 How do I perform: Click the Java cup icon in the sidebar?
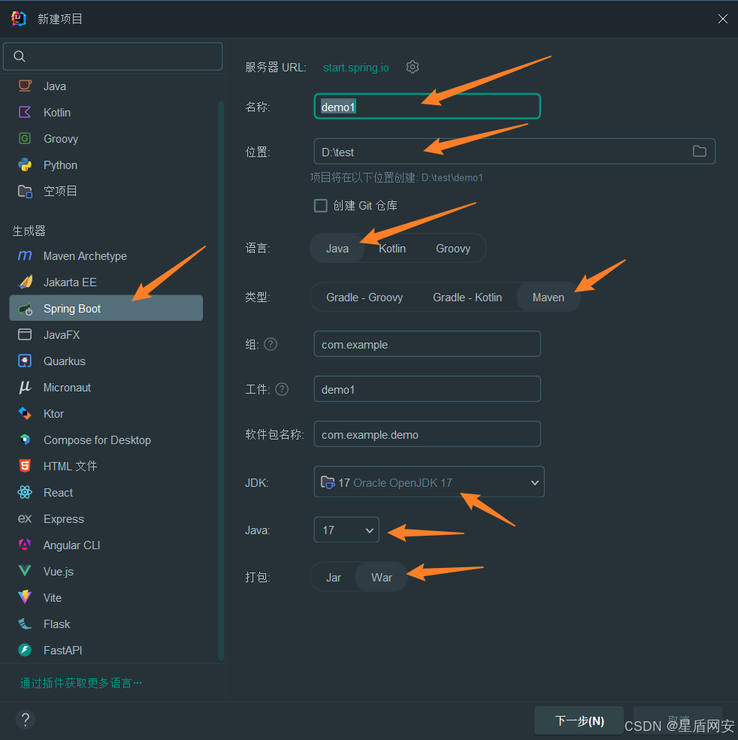tap(25, 86)
